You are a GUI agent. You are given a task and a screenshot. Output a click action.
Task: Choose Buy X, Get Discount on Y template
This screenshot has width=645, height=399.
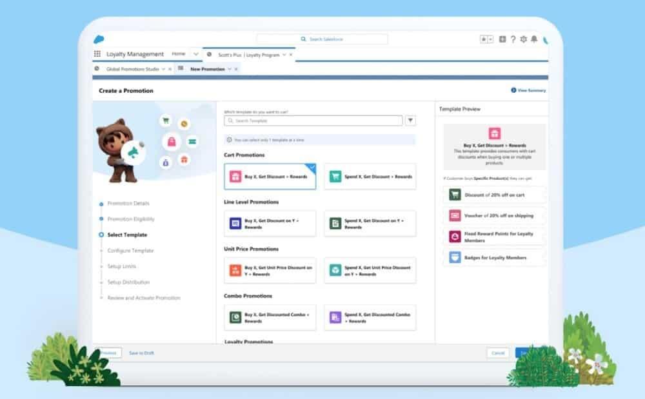coord(270,224)
